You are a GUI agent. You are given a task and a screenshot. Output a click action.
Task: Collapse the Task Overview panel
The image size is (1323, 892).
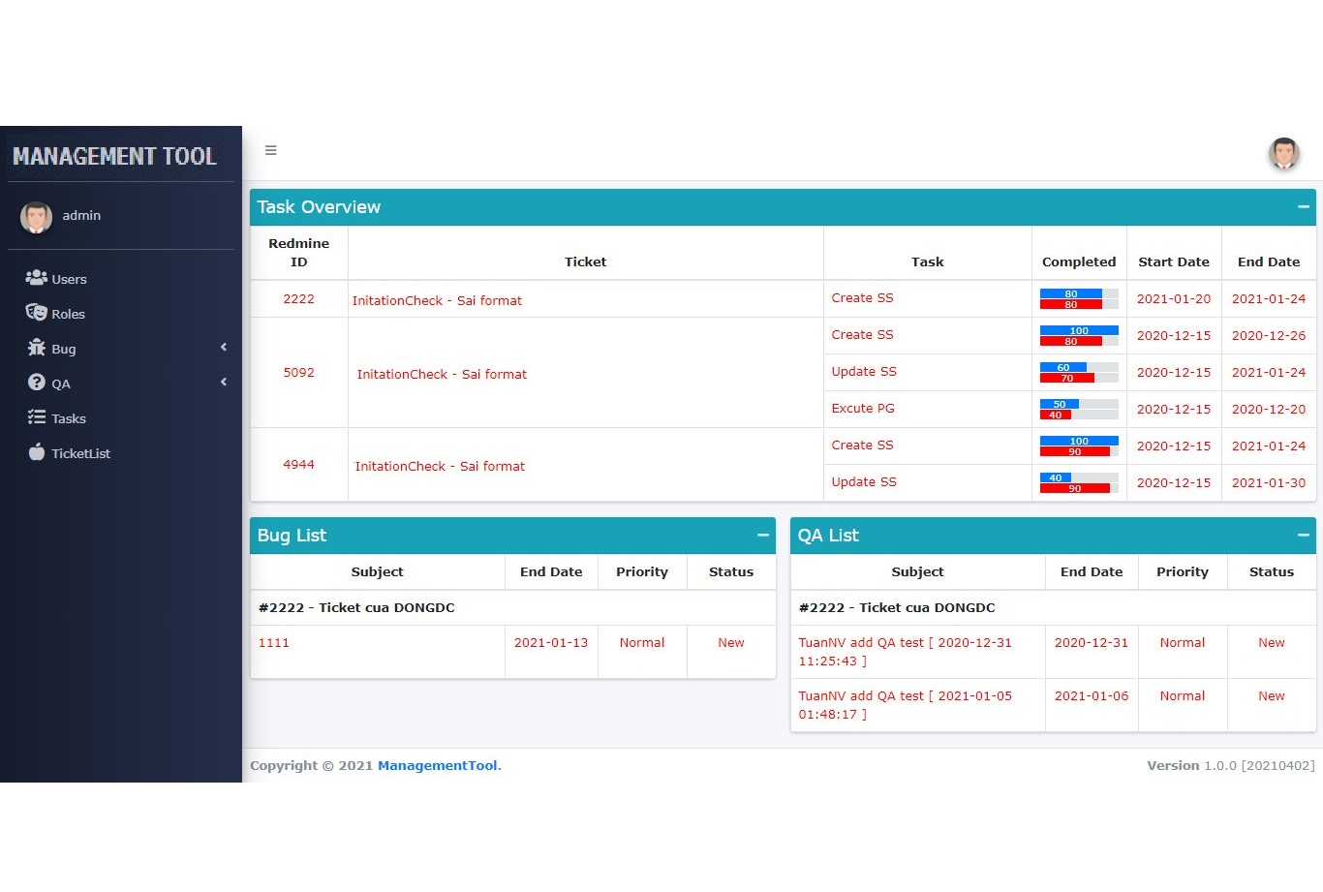click(1303, 207)
